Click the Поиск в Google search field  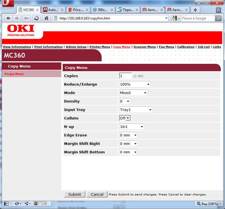pyautogui.click(x=198, y=18)
